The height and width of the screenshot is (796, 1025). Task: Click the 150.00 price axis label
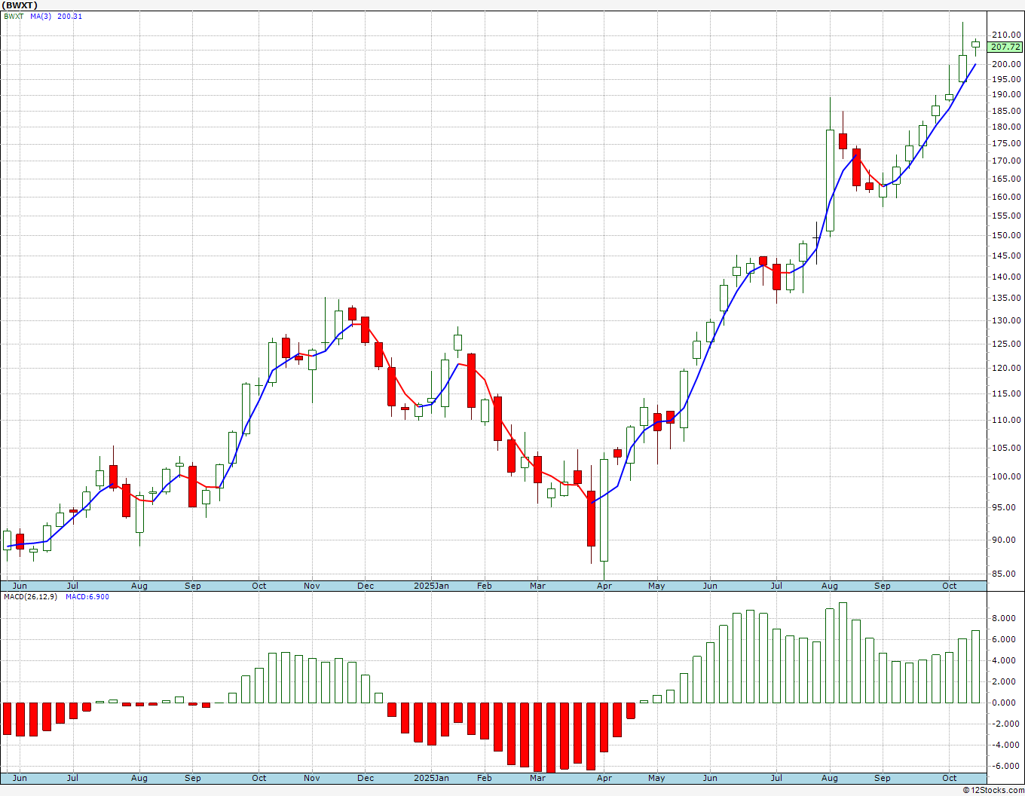[1006, 235]
